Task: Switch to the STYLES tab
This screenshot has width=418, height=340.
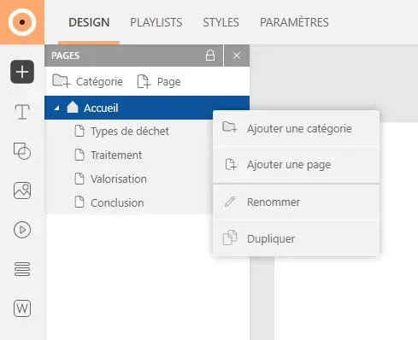Action: click(221, 22)
